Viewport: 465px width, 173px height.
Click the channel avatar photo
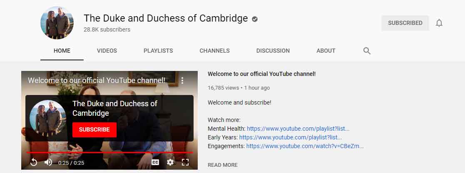click(x=57, y=23)
